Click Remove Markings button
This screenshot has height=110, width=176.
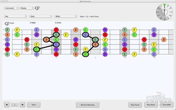87,105
